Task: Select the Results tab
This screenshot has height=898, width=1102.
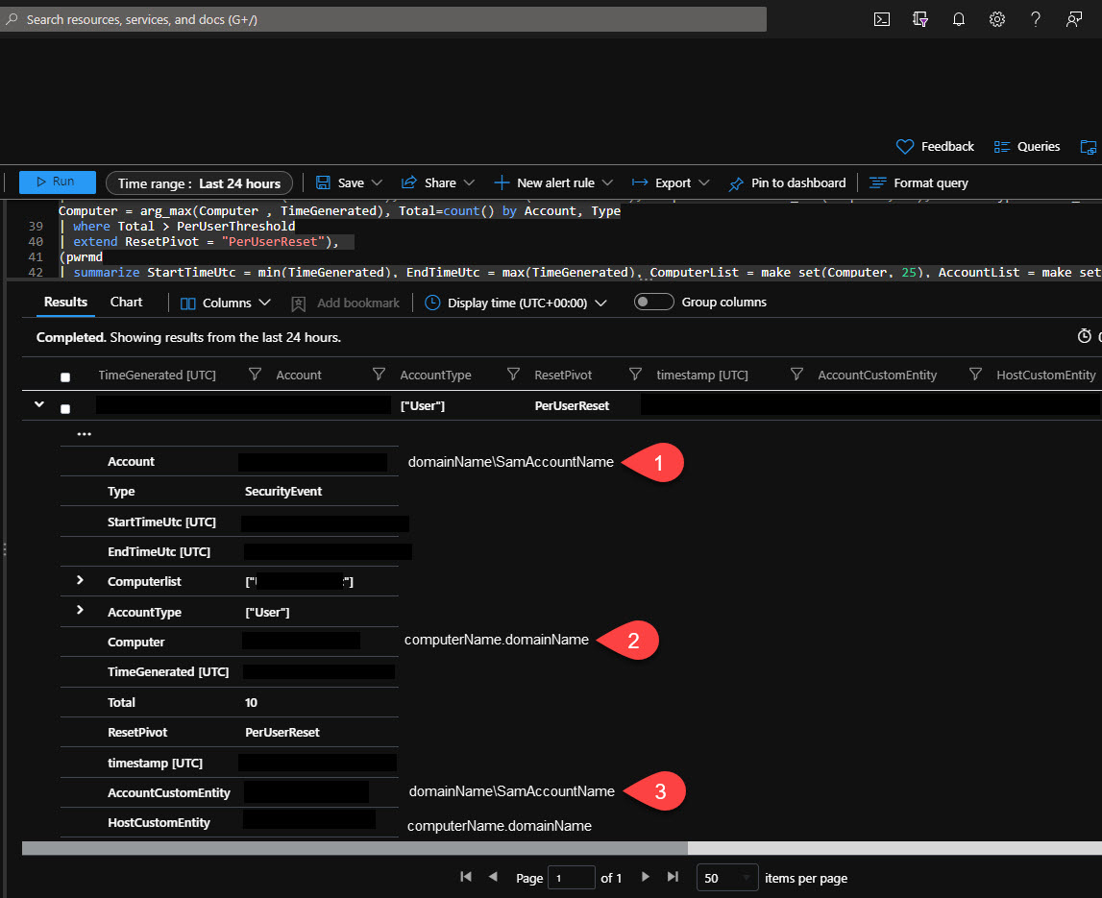Action: 64,301
